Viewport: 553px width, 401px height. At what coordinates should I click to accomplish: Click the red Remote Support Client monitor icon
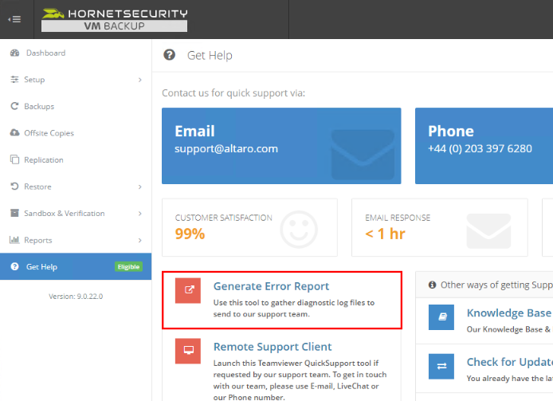[188, 351]
